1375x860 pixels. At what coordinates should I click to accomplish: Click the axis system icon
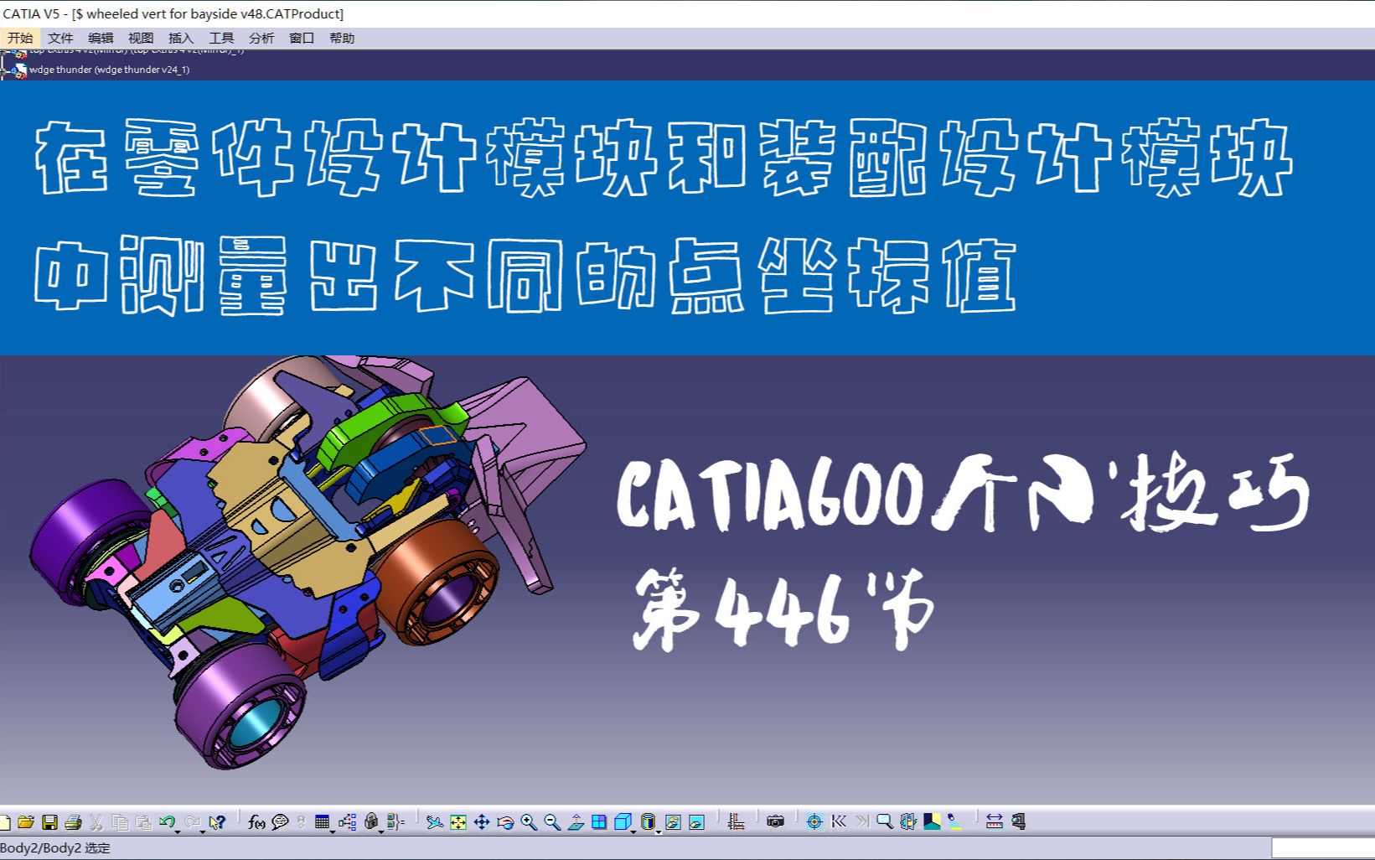(736, 822)
